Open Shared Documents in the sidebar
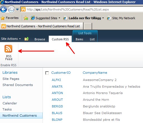Viewport: 143px width, 123px height. tap(18, 85)
